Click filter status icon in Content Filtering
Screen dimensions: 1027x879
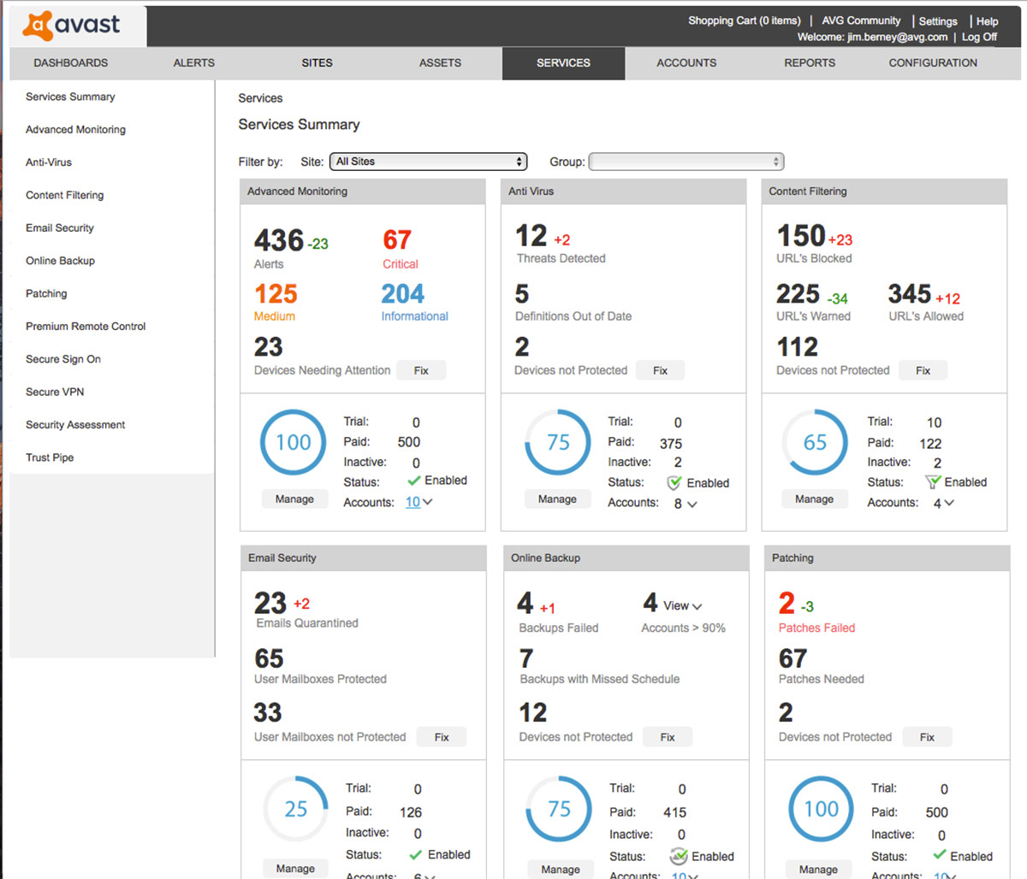click(x=933, y=482)
